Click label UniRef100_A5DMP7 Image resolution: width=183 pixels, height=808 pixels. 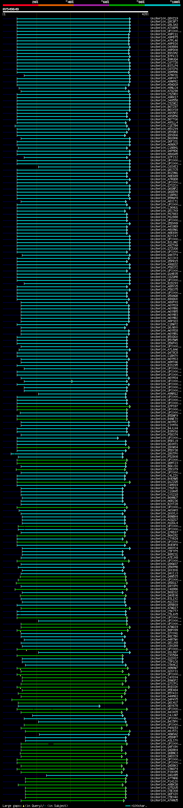point(164,737)
